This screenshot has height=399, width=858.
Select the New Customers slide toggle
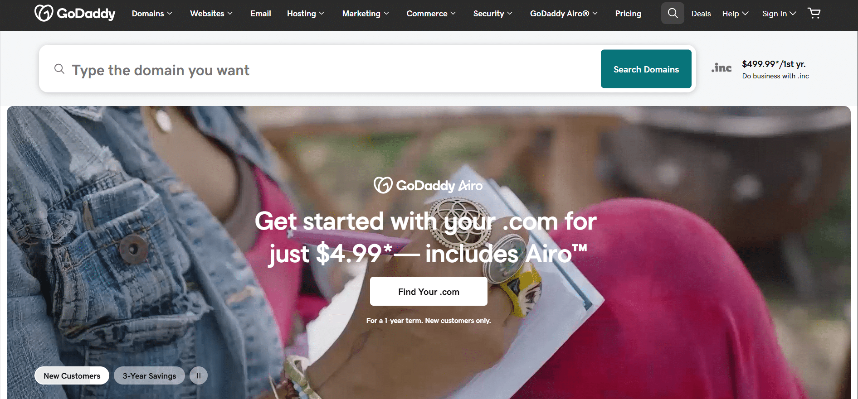click(x=72, y=375)
